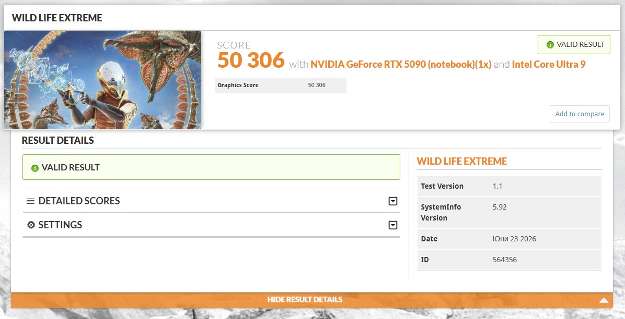Click the Wild Life Extreme benchmark thumbnail
This screenshot has height=319, width=625.
(102, 80)
